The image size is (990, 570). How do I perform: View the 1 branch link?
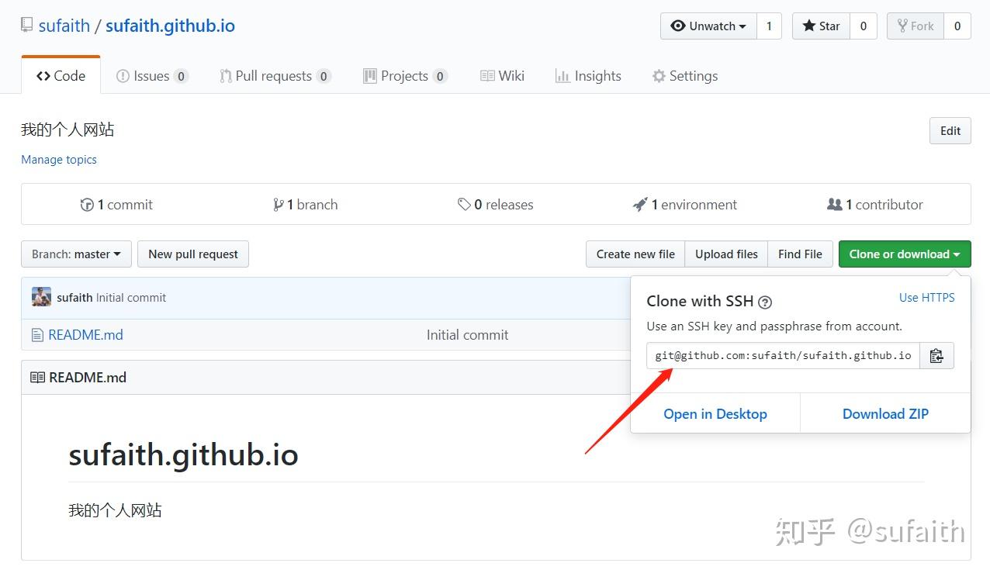[306, 205]
